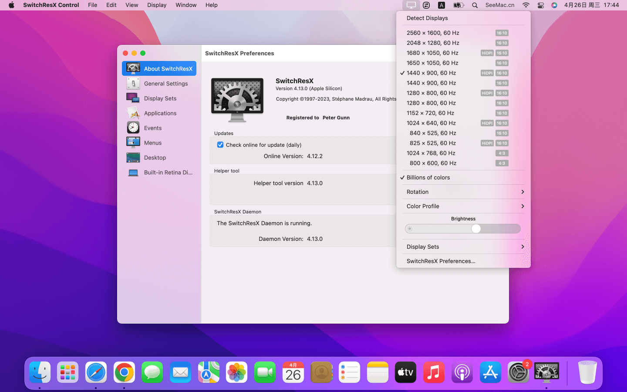The height and width of the screenshot is (392, 627).
Task: Launch Safari from the Dock
Action: pos(96,372)
